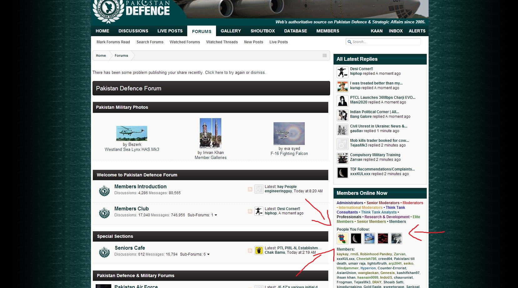Click Forums breadcrumb
The height and width of the screenshot is (288, 518).
(121, 55)
